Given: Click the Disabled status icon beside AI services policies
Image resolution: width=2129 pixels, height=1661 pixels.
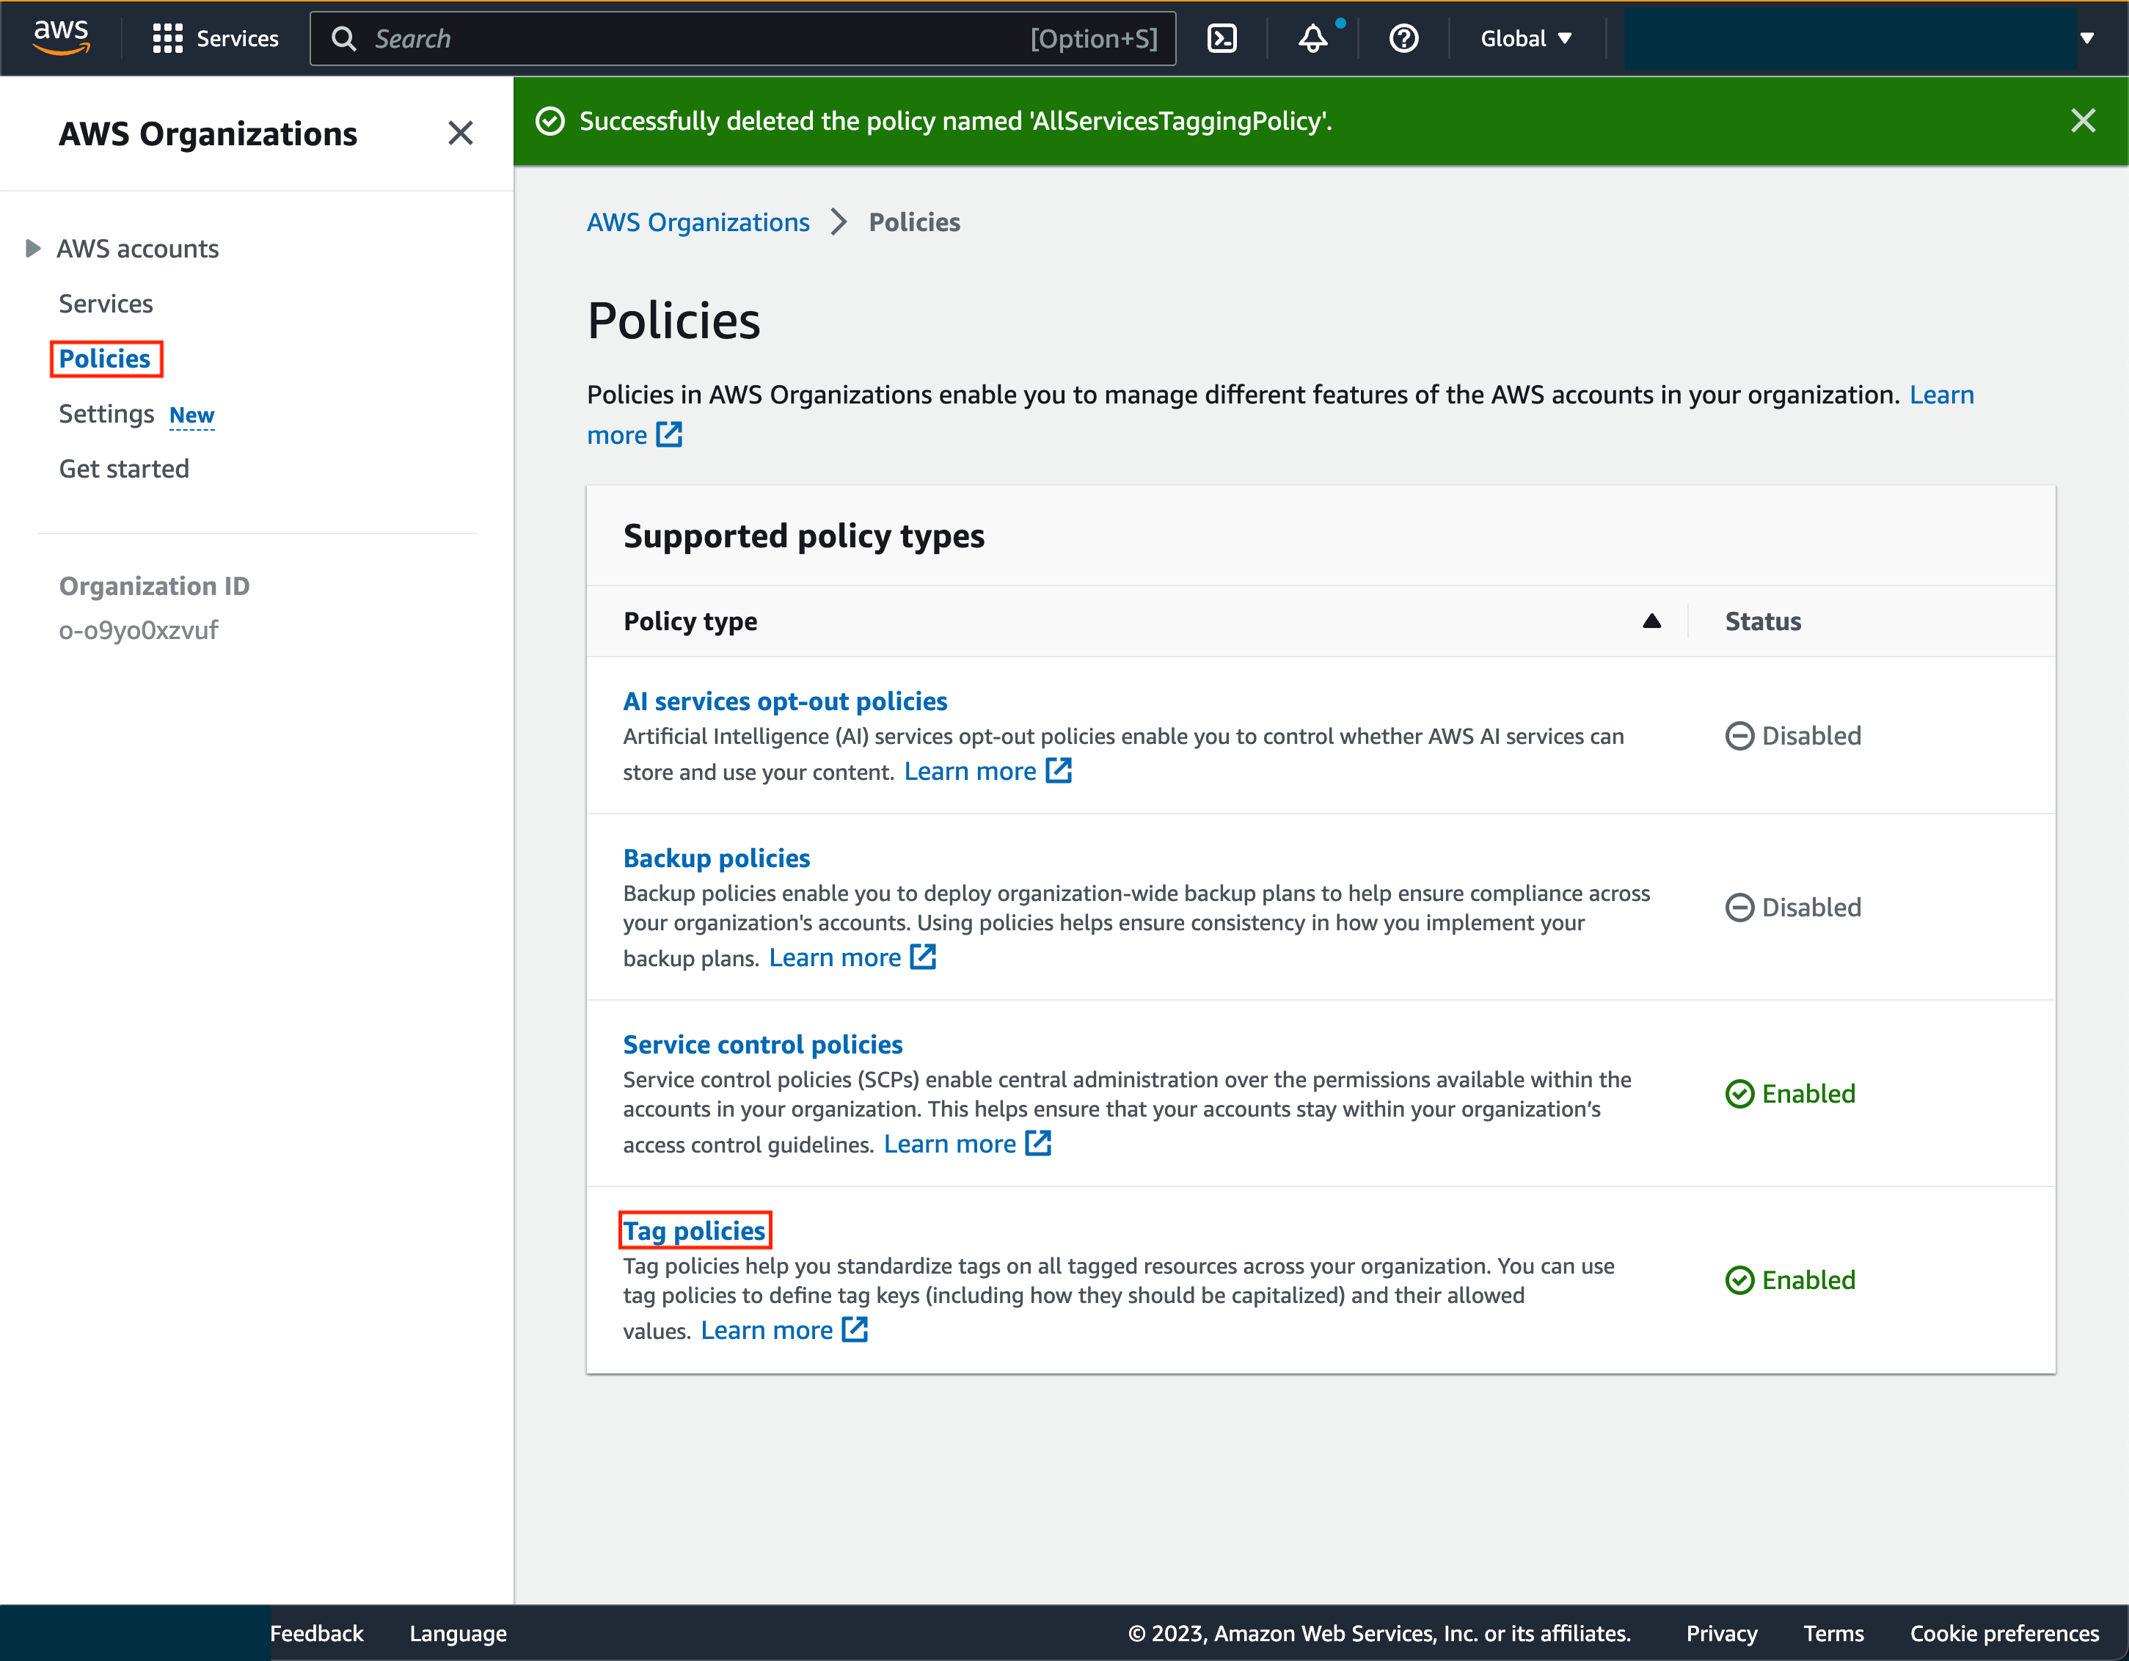Looking at the screenshot, I should pos(1741,735).
